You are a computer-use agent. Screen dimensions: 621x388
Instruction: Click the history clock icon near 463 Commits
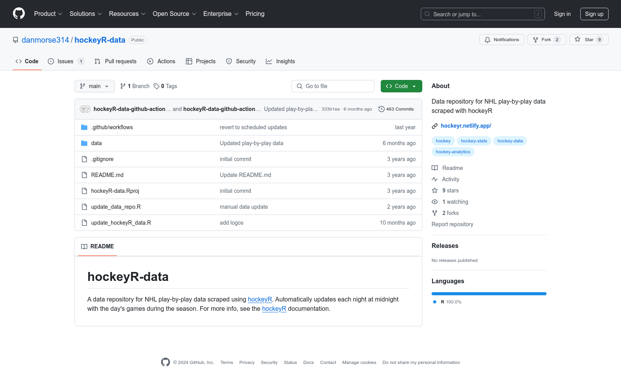tap(382, 109)
